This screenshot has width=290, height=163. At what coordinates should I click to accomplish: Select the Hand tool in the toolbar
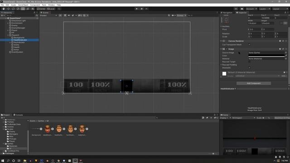pos(4,9)
